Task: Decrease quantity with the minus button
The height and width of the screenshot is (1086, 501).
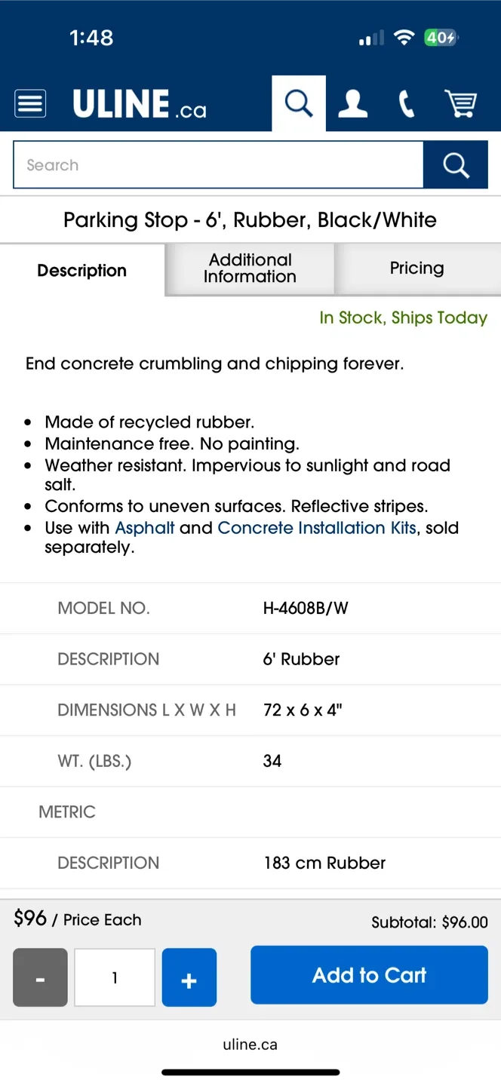Action: (x=40, y=977)
